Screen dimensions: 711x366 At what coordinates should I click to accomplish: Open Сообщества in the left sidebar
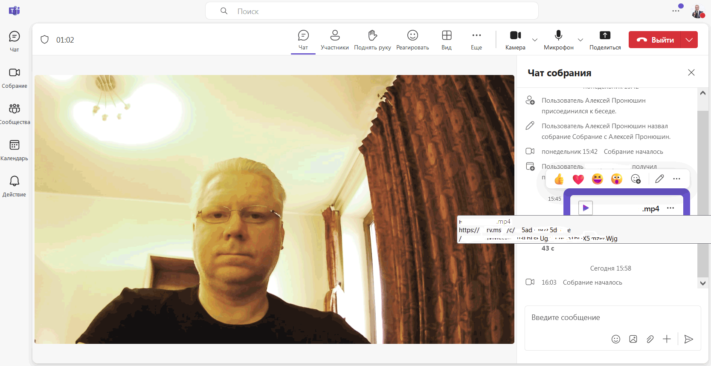pyautogui.click(x=15, y=114)
